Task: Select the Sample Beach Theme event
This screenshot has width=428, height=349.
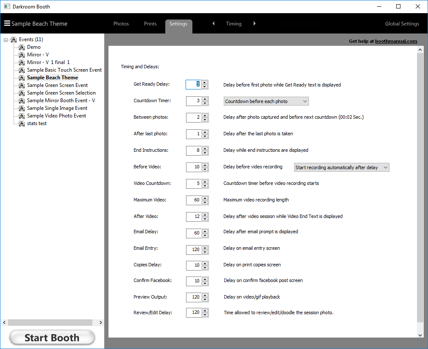Action: click(x=53, y=78)
